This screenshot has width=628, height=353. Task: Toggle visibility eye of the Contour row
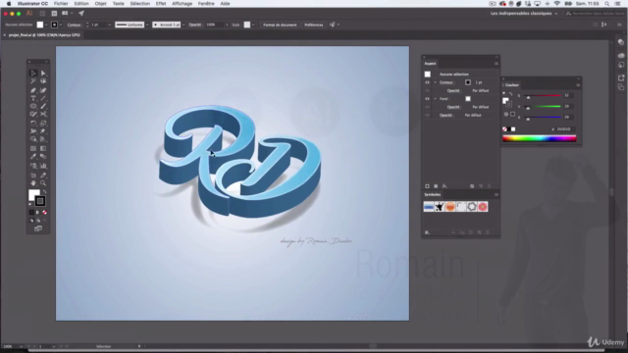[x=427, y=82]
